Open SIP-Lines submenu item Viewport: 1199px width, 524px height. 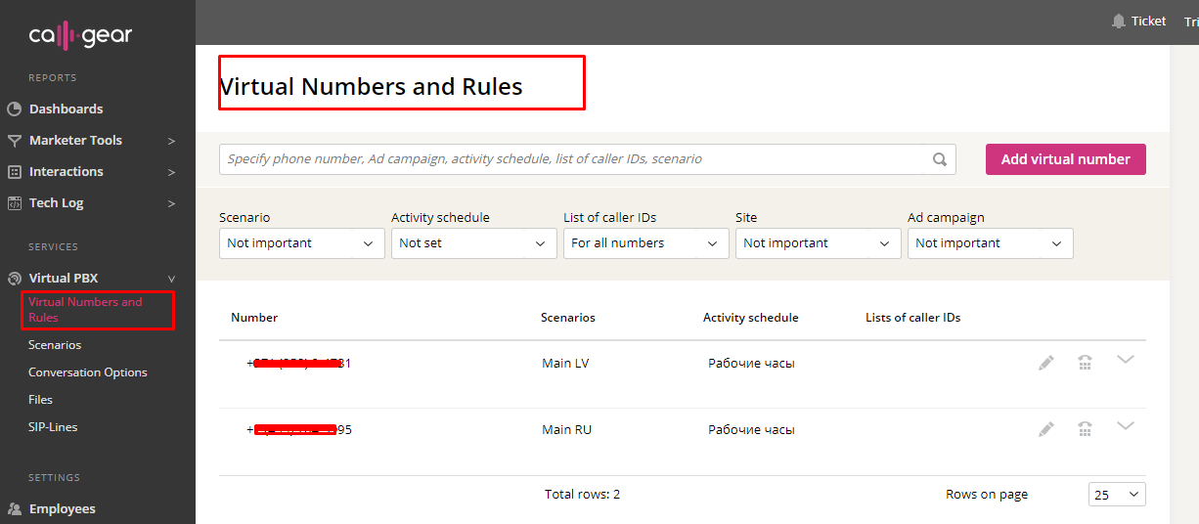[53, 427]
